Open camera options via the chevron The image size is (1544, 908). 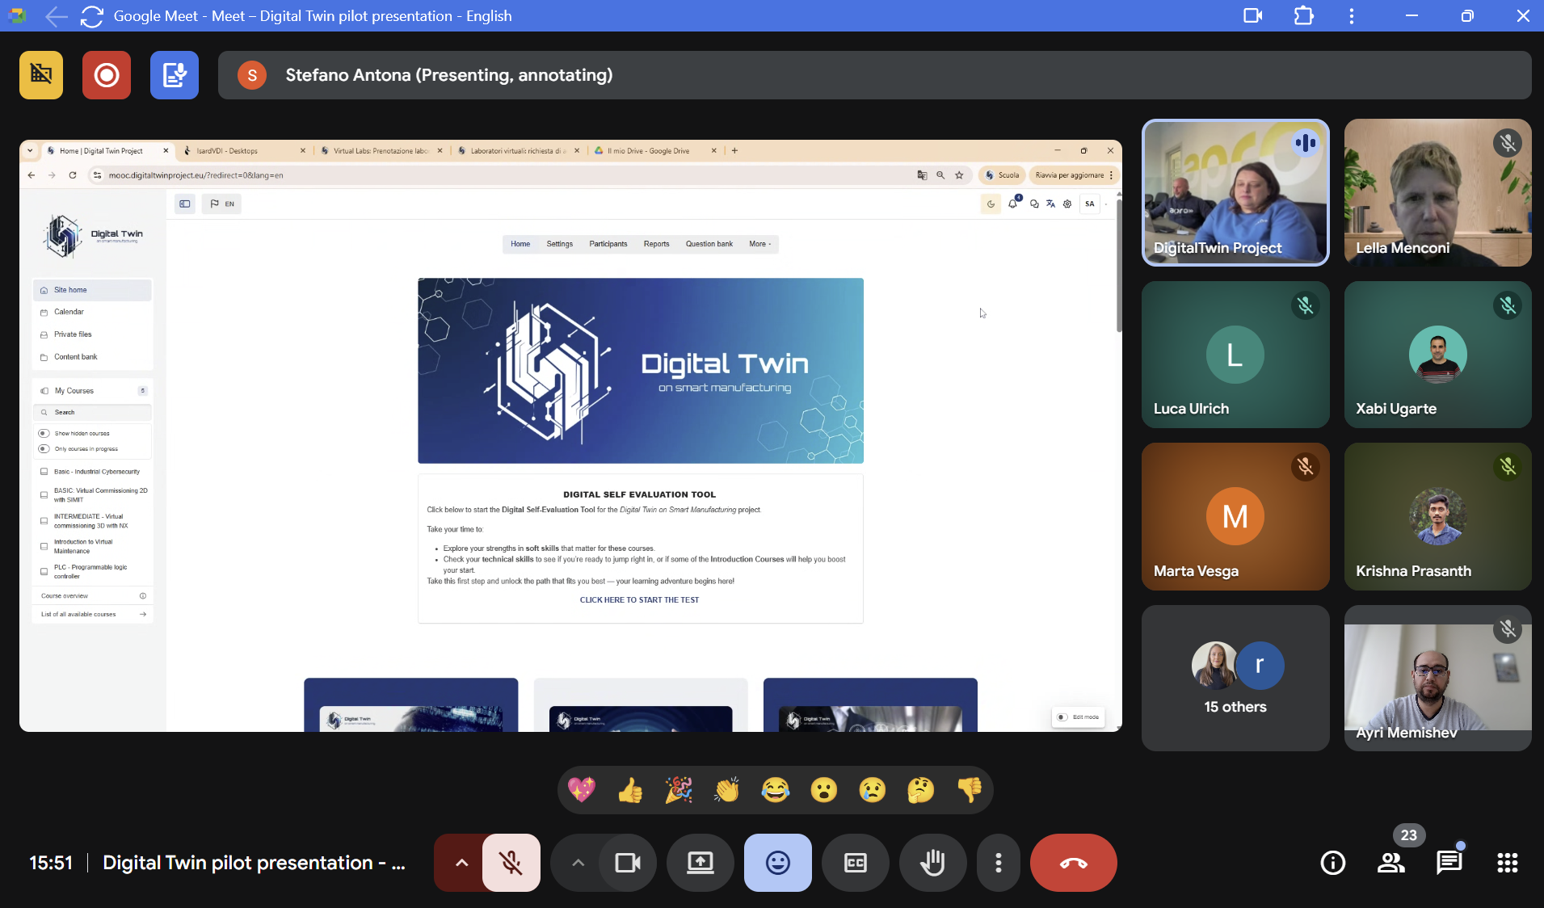(x=576, y=862)
